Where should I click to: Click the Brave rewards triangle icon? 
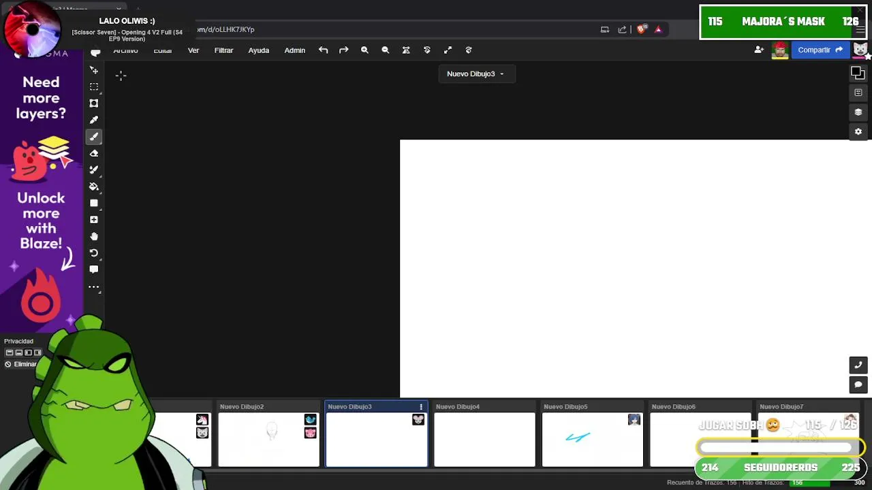[x=658, y=29]
